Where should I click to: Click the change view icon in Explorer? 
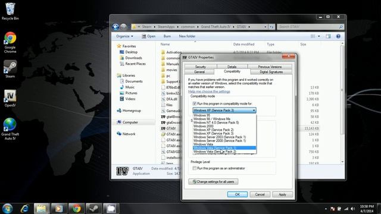313,36
